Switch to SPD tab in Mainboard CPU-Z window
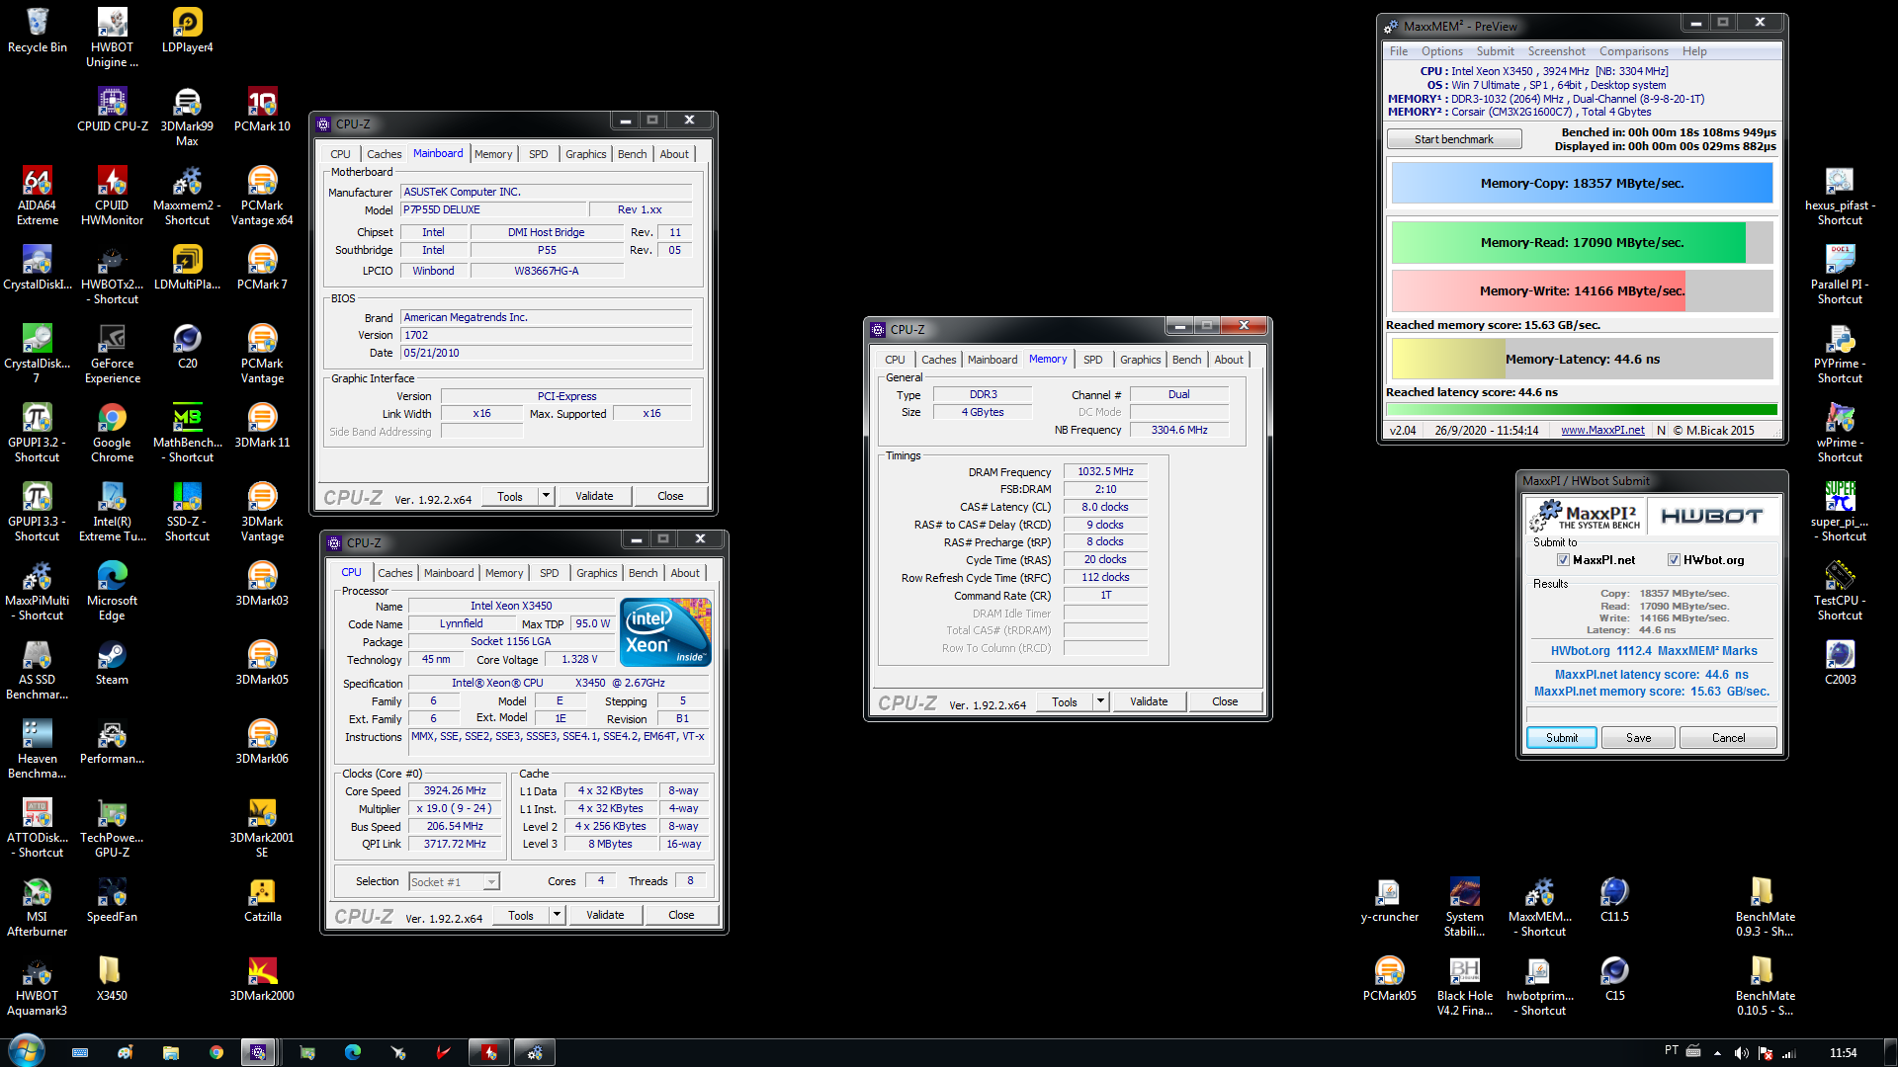The width and height of the screenshot is (1898, 1067). [538, 154]
